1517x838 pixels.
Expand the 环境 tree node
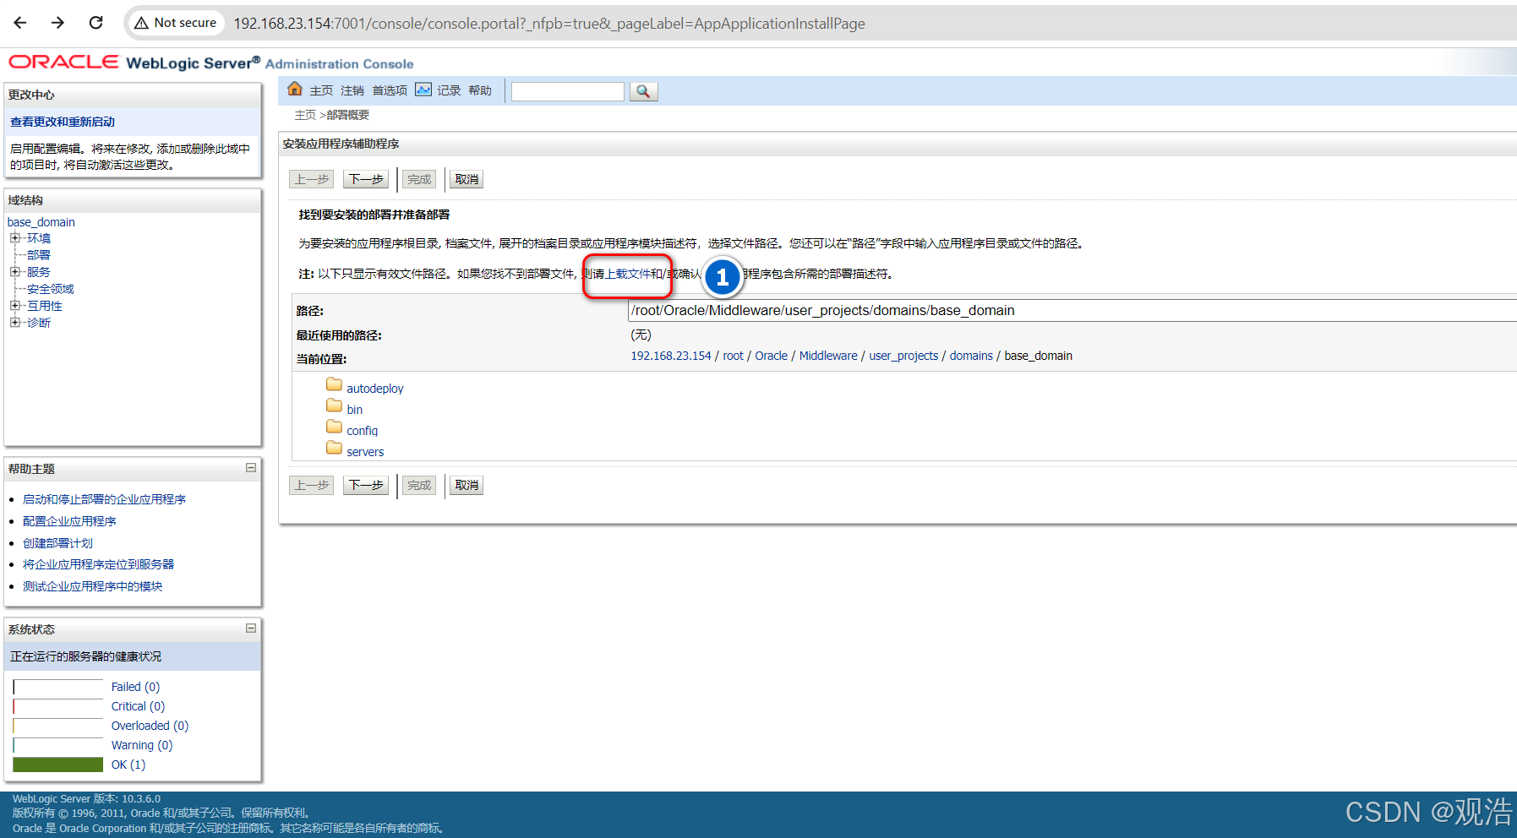(15, 238)
